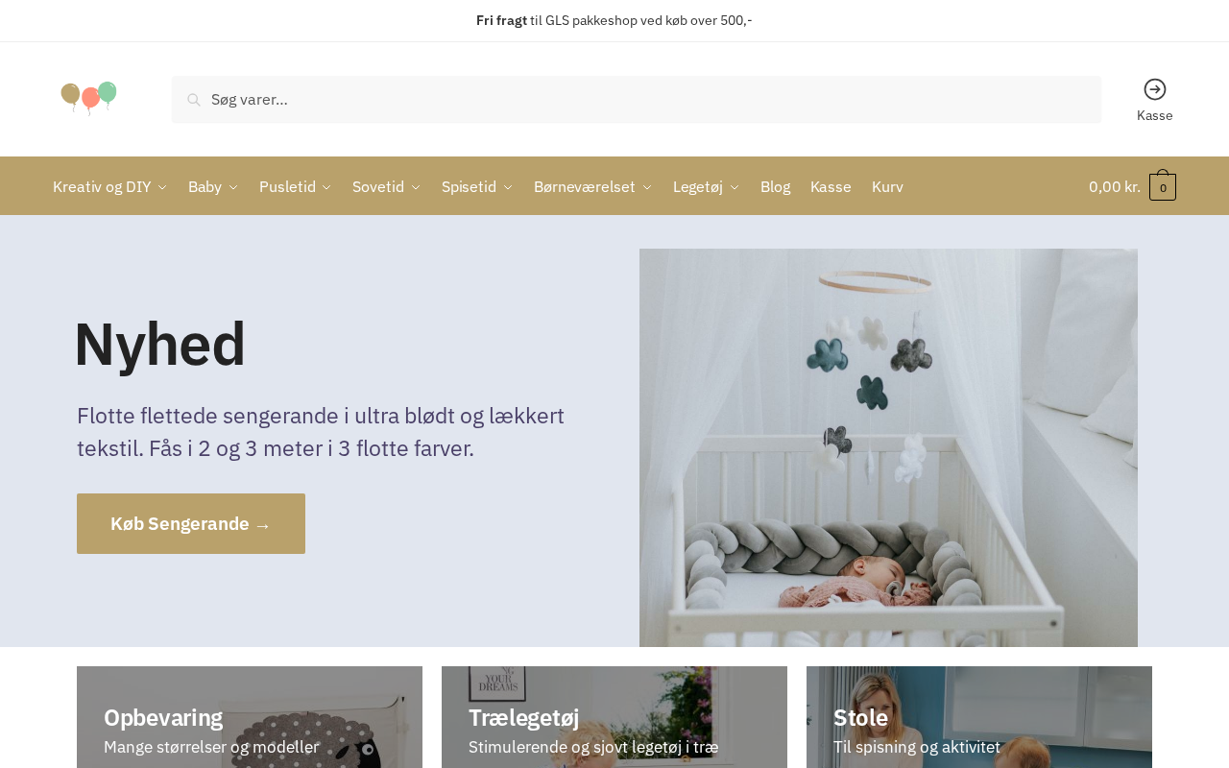Expand the Spisetid dropdown arrow

click(508, 187)
